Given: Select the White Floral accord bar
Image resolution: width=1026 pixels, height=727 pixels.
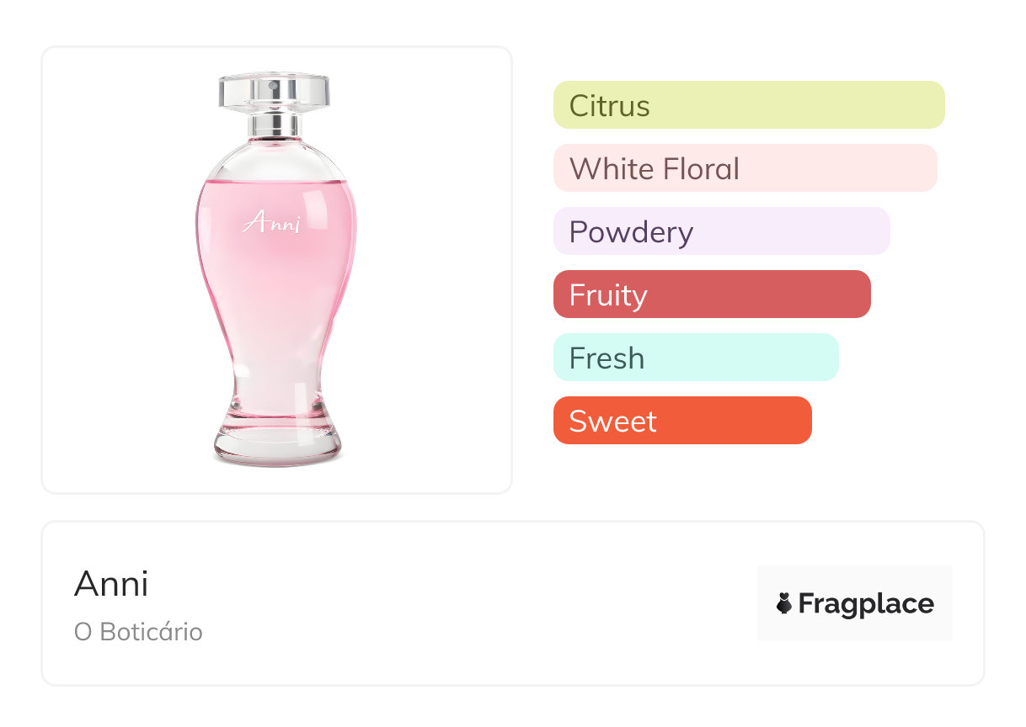Looking at the screenshot, I should [745, 168].
